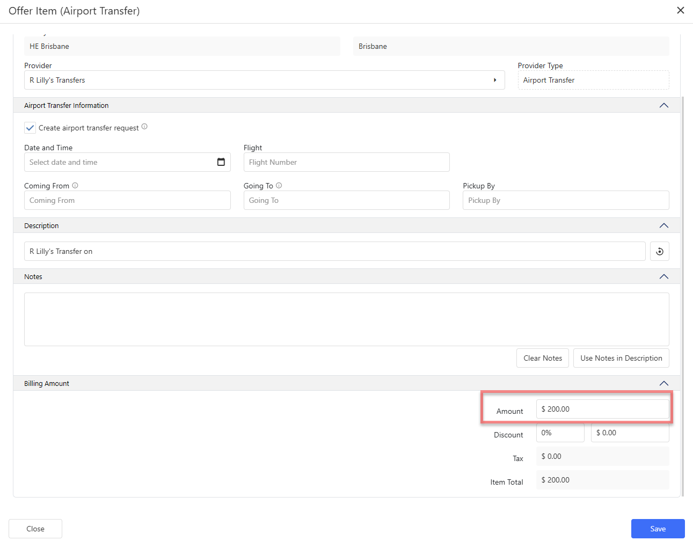The image size is (693, 548).
Task: Click the Brisbane city field
Action: tap(511, 46)
